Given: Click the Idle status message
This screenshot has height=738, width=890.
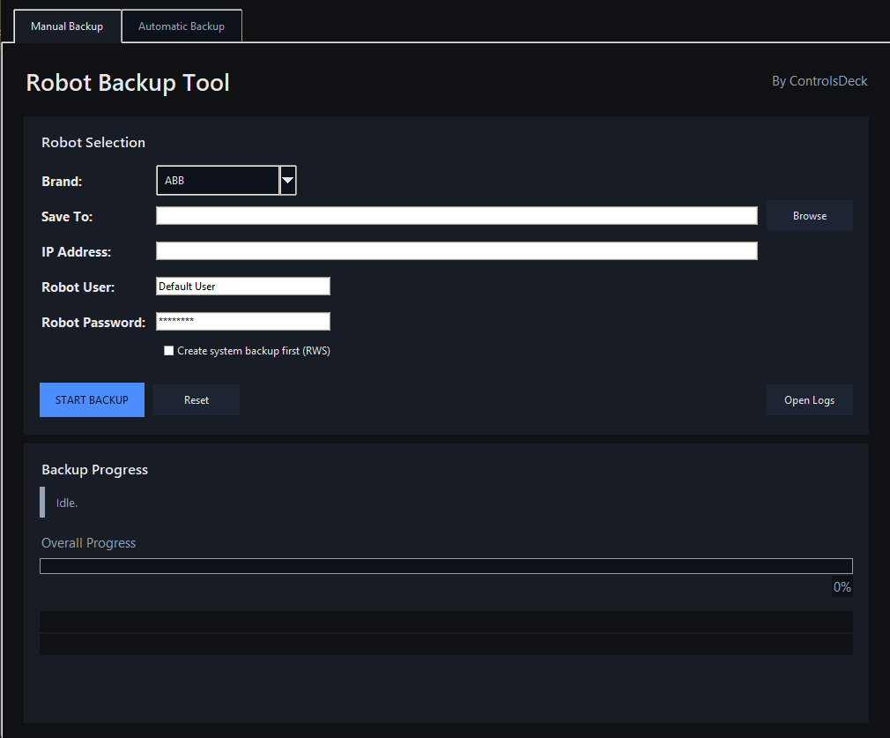Looking at the screenshot, I should point(66,503).
